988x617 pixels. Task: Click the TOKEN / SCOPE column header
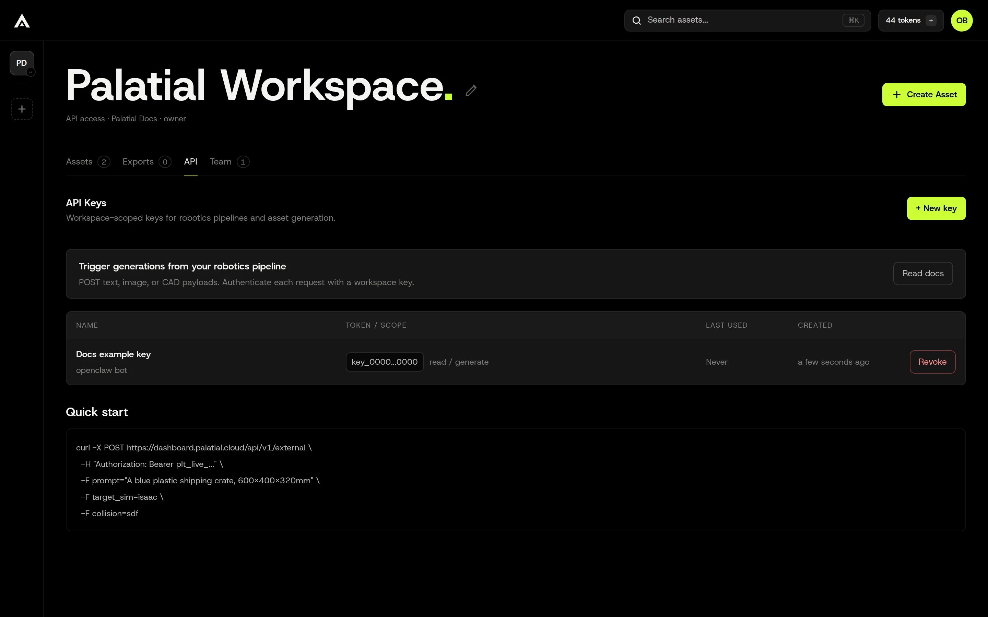(x=376, y=325)
